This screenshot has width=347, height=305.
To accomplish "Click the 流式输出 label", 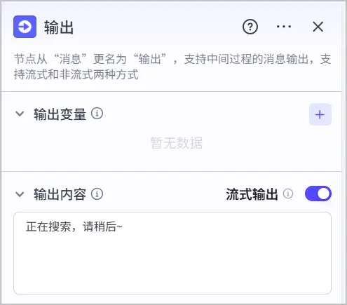I will click(252, 194).
